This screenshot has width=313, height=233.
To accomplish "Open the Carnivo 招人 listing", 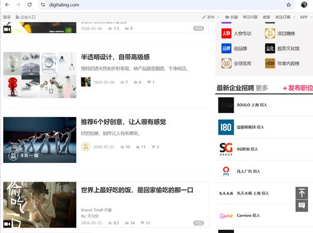I will (249, 215).
